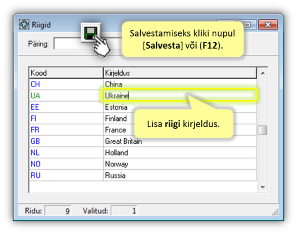Select the CH country code cell

pyautogui.click(x=66, y=84)
